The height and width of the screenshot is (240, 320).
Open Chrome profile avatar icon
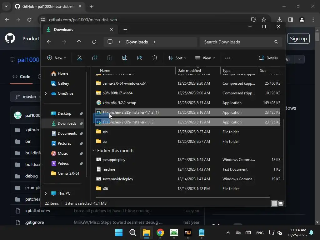(302, 20)
